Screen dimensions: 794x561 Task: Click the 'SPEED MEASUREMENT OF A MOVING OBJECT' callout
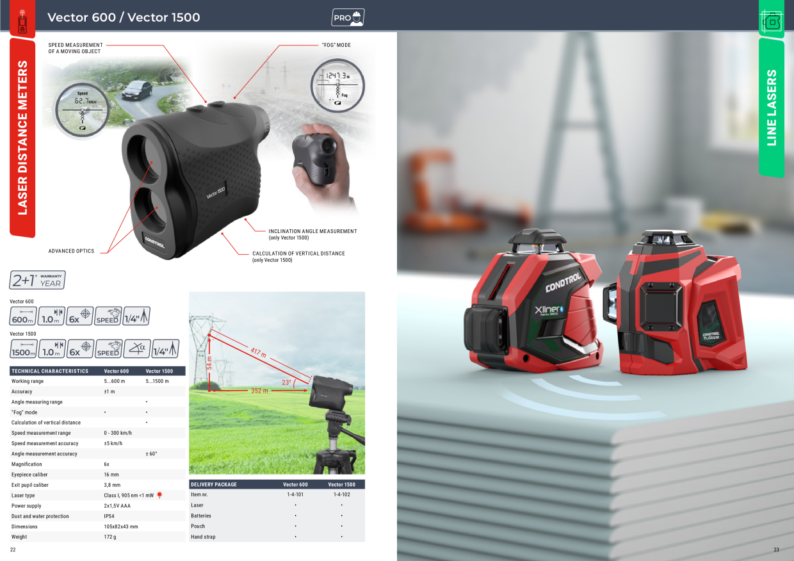click(76, 48)
